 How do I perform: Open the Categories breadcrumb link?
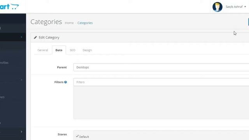pos(85,23)
